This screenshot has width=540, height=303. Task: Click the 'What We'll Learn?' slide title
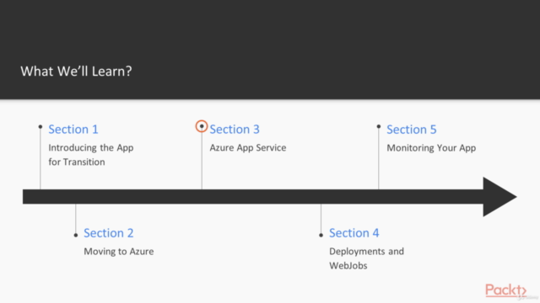[x=76, y=71]
